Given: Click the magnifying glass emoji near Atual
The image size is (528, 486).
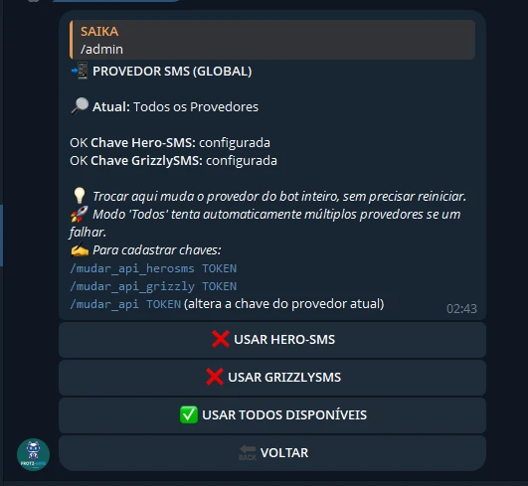Looking at the screenshot, I should pyautogui.click(x=80, y=106).
